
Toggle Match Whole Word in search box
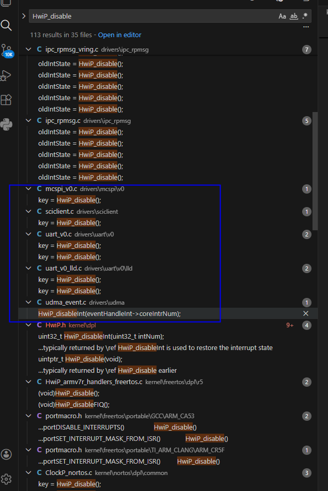point(293,17)
